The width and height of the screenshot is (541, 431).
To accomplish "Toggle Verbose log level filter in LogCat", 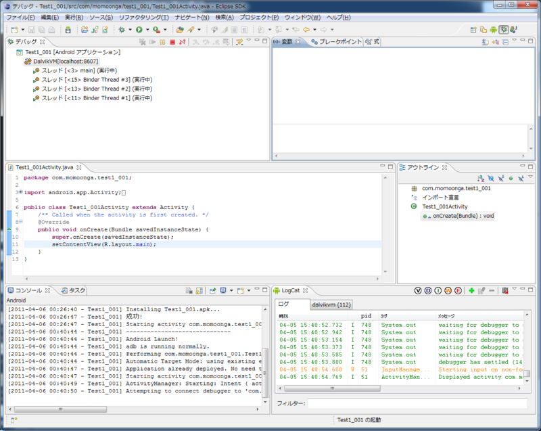I will click(x=419, y=290).
